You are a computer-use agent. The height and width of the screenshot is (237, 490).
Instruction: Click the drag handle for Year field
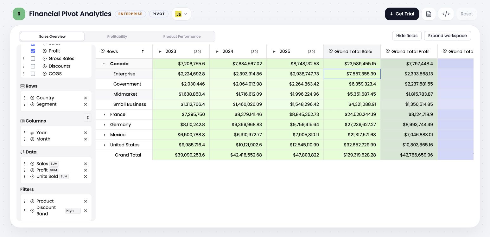click(x=25, y=133)
